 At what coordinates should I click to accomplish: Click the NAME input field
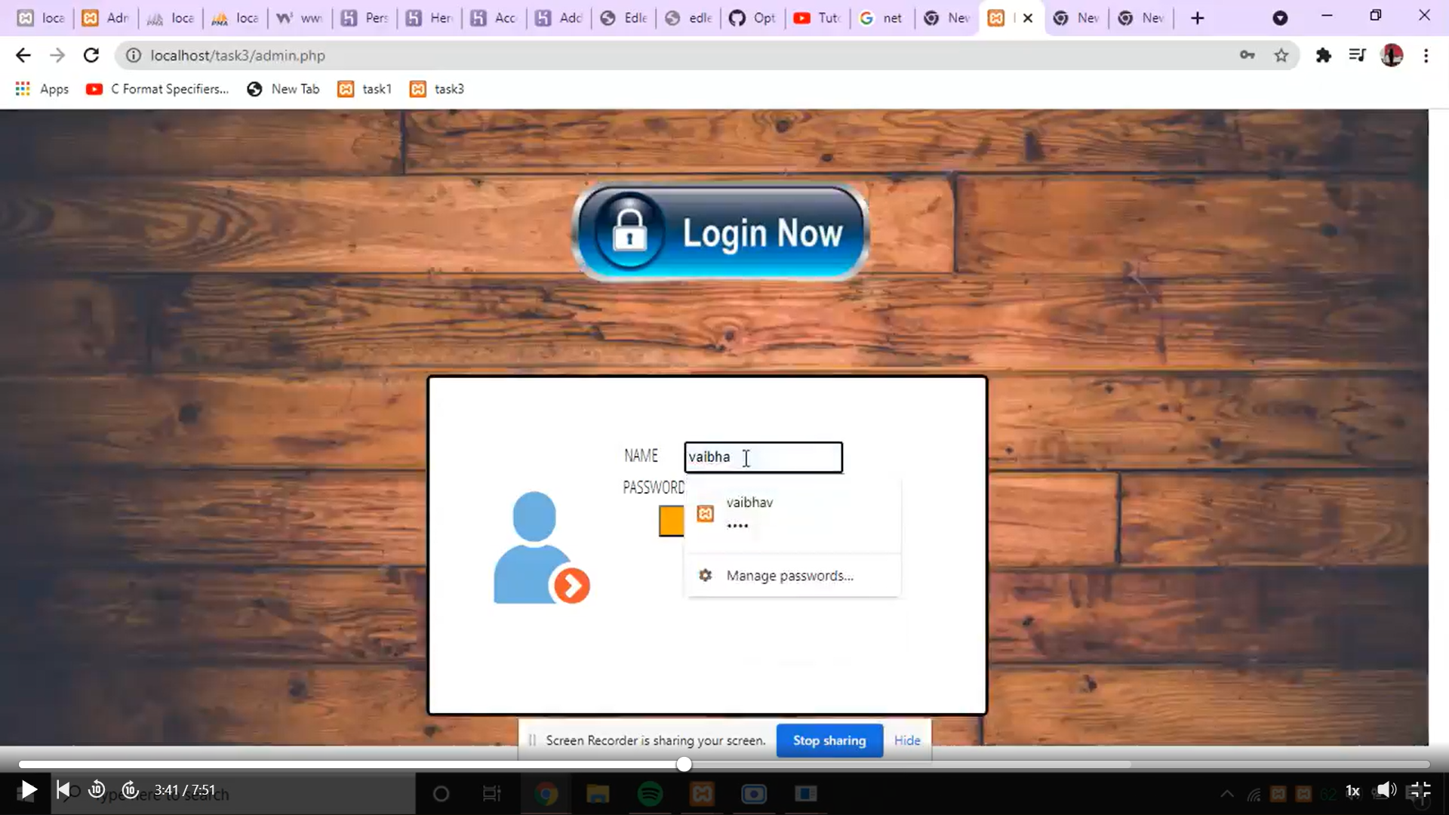[763, 457]
